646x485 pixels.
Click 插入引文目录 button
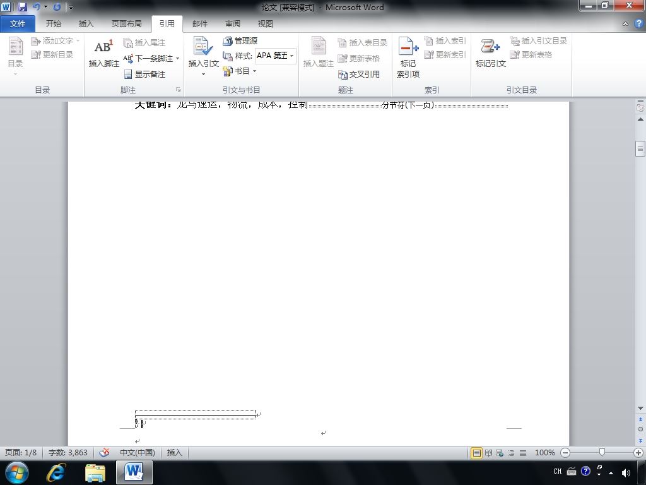pos(539,41)
